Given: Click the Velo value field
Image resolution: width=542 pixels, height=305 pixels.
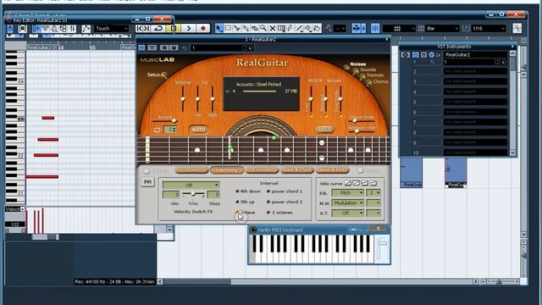Looking at the screenshot, I should [171, 195].
